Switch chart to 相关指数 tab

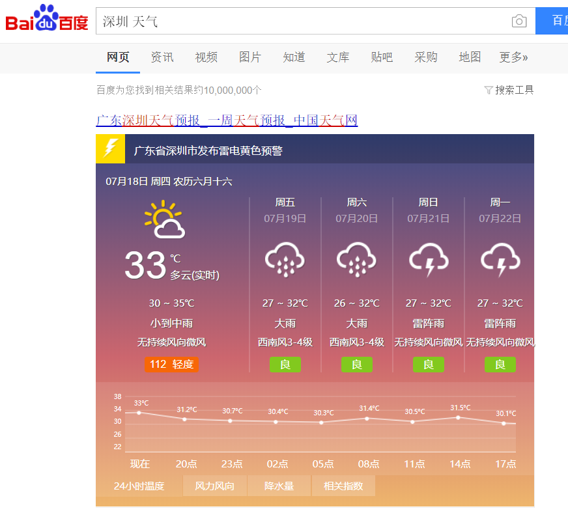tap(343, 486)
